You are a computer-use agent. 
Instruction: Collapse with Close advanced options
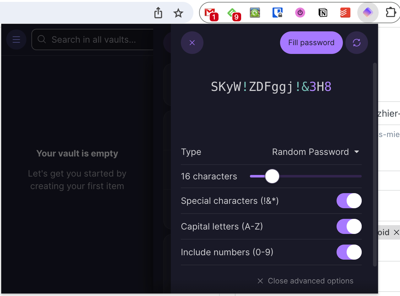pyautogui.click(x=305, y=281)
